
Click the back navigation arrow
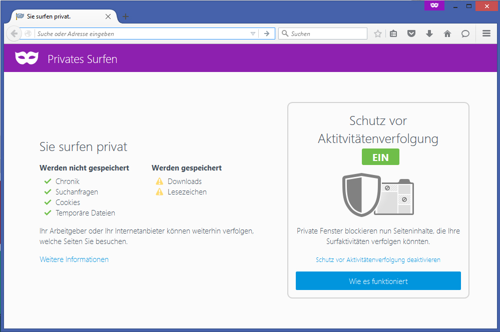point(14,33)
